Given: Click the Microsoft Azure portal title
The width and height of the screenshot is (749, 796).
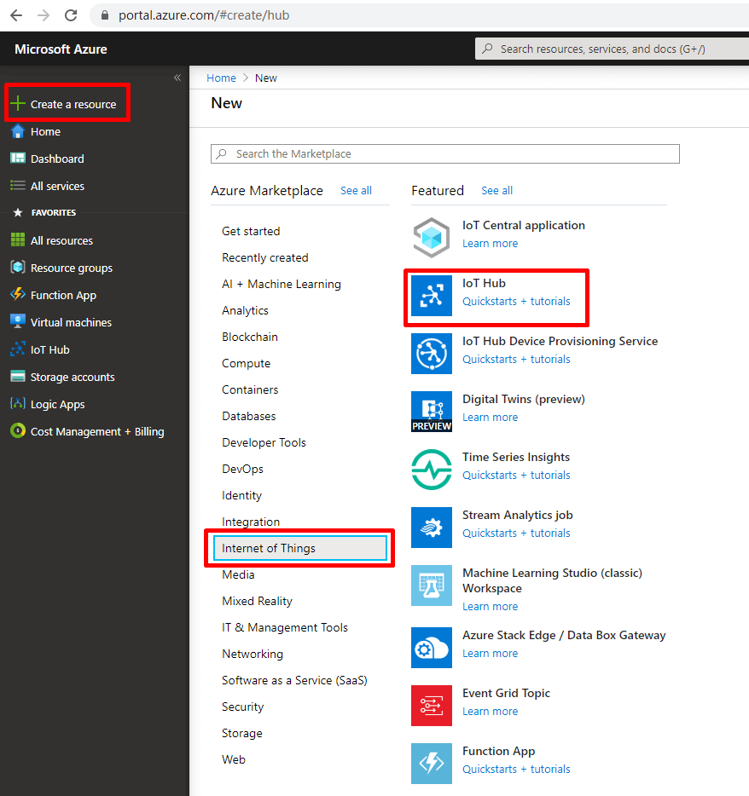Looking at the screenshot, I should 61,49.
